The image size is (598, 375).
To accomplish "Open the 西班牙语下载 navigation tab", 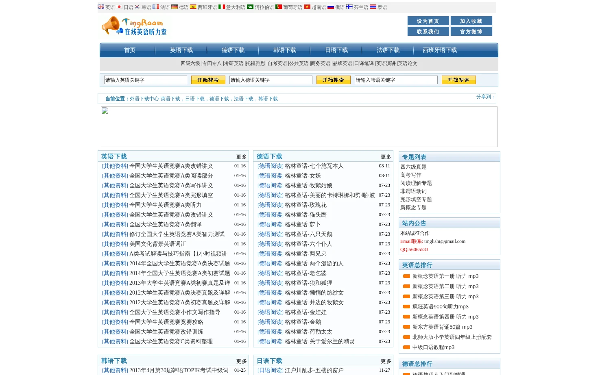I will 440,50.
